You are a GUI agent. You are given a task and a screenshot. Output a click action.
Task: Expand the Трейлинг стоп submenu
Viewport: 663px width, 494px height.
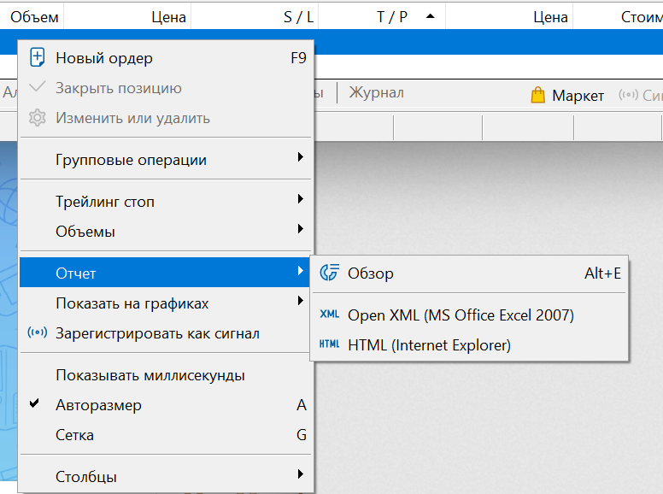pos(167,202)
